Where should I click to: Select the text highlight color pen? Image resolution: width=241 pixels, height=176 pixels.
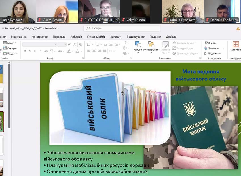[x=69, y=51]
